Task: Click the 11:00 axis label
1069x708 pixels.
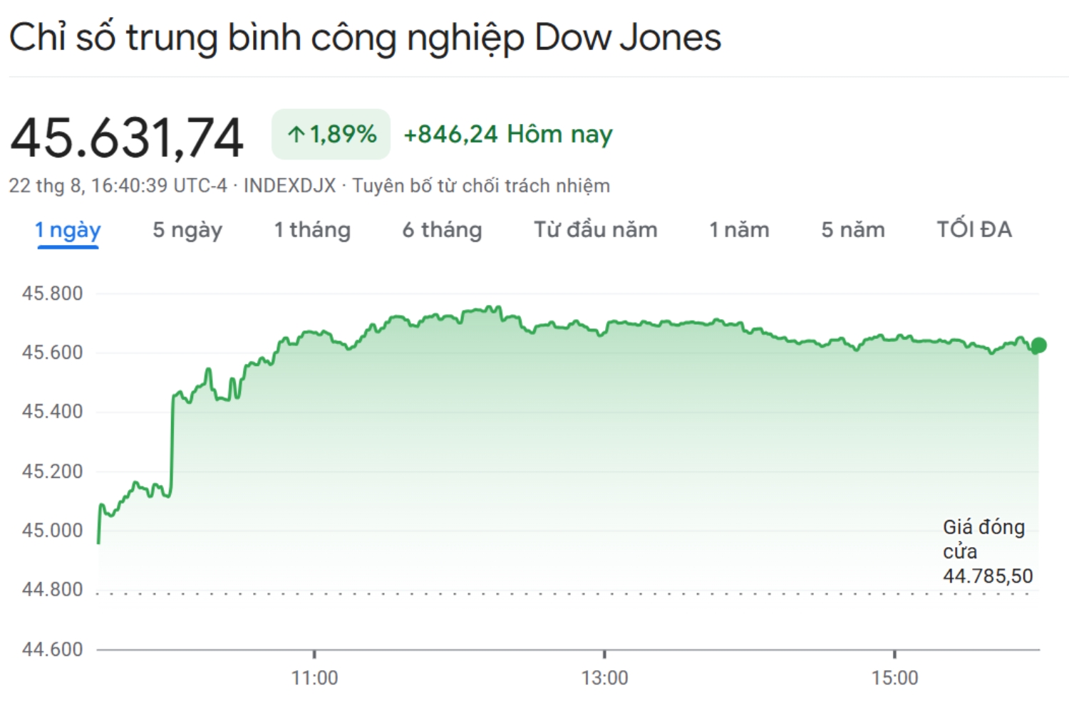Action: click(316, 678)
